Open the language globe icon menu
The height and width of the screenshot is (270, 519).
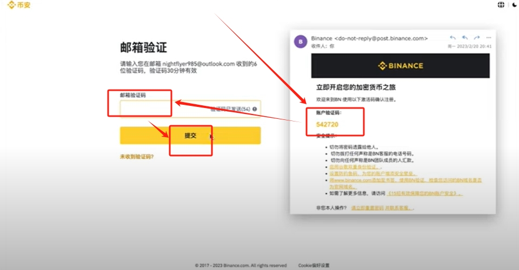[501, 5]
